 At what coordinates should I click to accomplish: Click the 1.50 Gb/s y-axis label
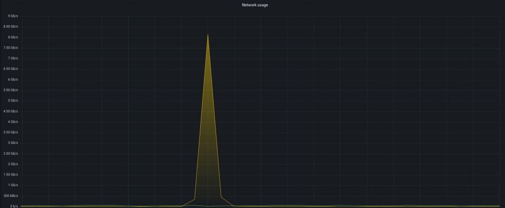(9, 175)
